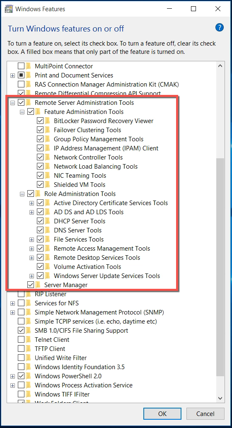
Task: Click the Print and Document Services folder icon
Action: (x=29, y=75)
